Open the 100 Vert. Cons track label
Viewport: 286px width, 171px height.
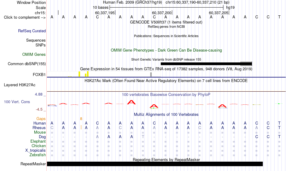click(x=17, y=102)
